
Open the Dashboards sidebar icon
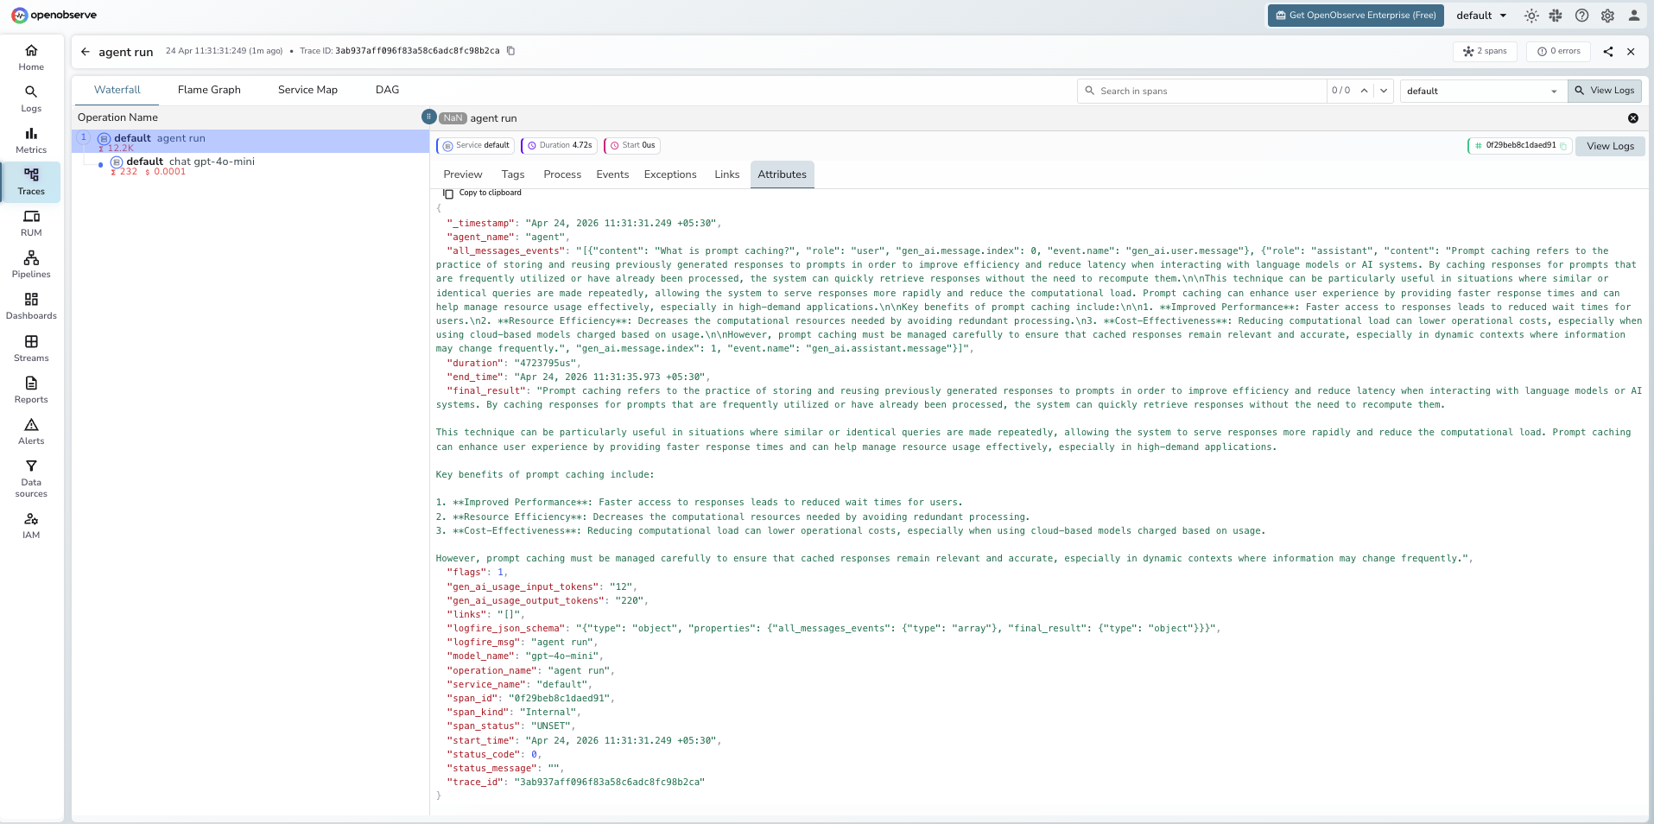(31, 305)
